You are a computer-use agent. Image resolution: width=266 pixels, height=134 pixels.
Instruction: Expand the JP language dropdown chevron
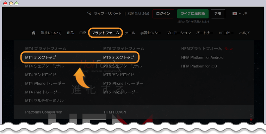coord(240,14)
